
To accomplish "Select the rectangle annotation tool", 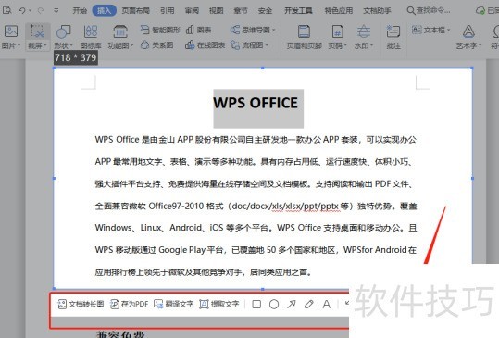I will point(256,305).
